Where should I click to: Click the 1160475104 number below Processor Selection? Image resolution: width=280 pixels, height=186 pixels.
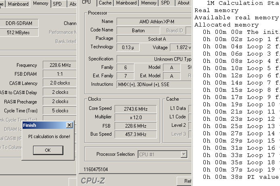96,169
